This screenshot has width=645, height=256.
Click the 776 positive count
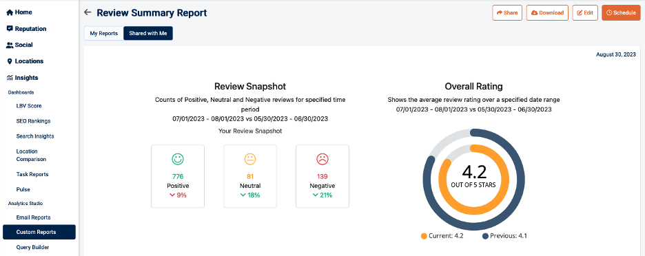tap(178, 177)
